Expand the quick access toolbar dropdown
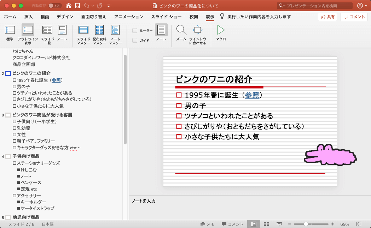This screenshot has height=228, width=371. [x=108, y=6]
